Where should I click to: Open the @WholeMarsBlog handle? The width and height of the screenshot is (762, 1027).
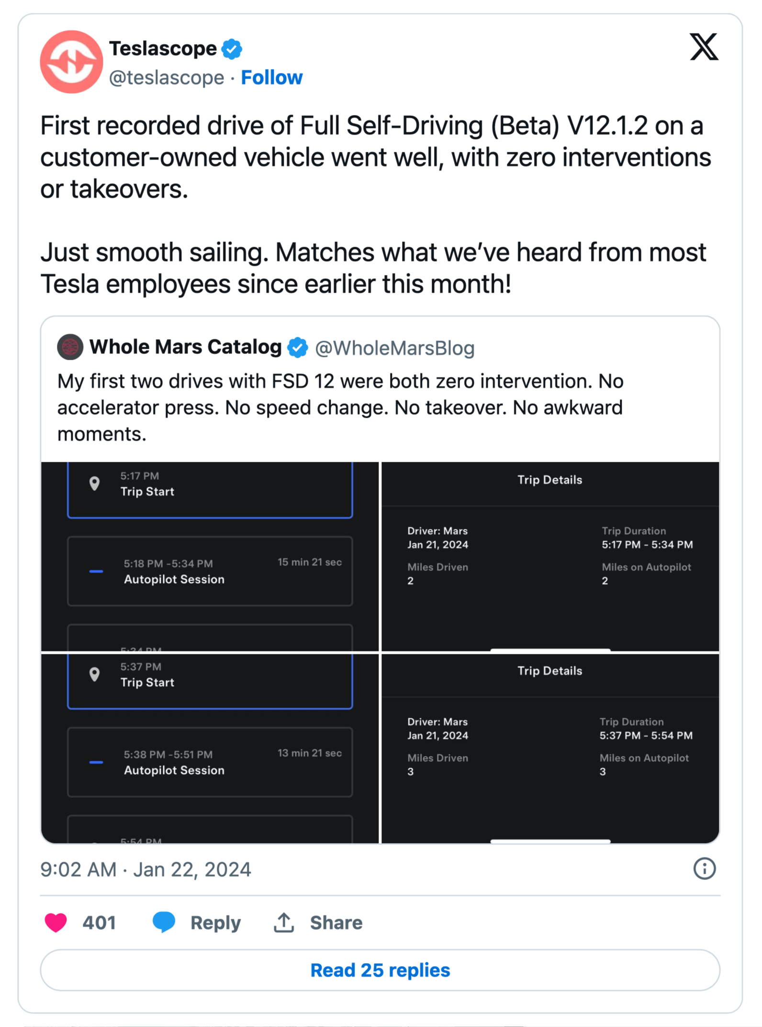[394, 348]
